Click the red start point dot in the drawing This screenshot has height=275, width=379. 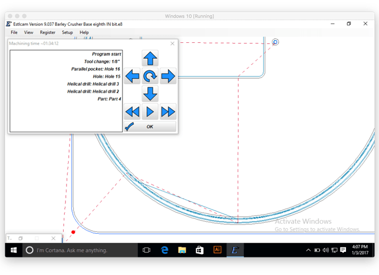tap(73, 232)
